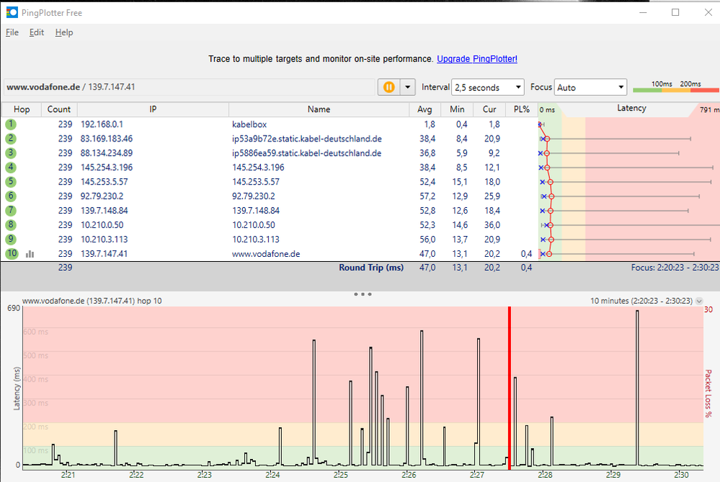
Task: Click IP address 192.168.0.1
Action: [x=102, y=124]
